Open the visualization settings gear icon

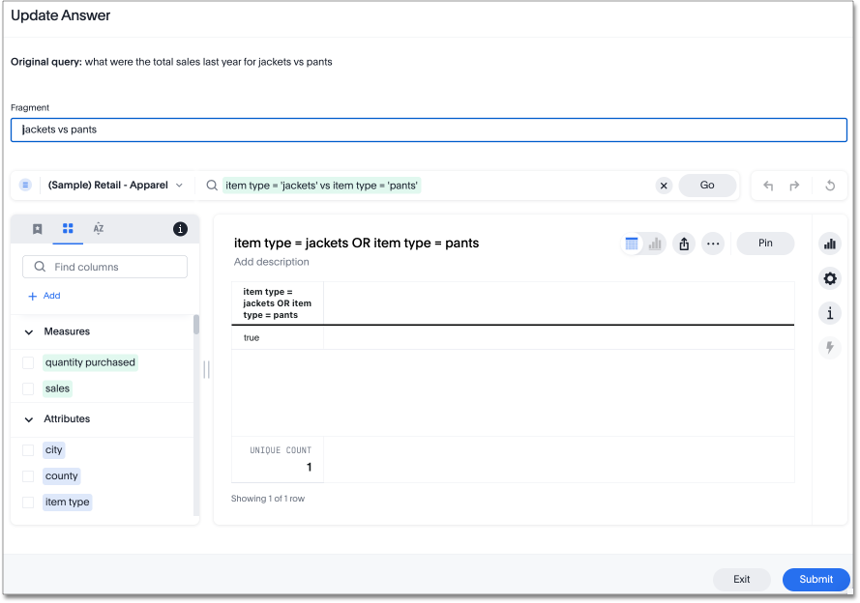coord(829,278)
